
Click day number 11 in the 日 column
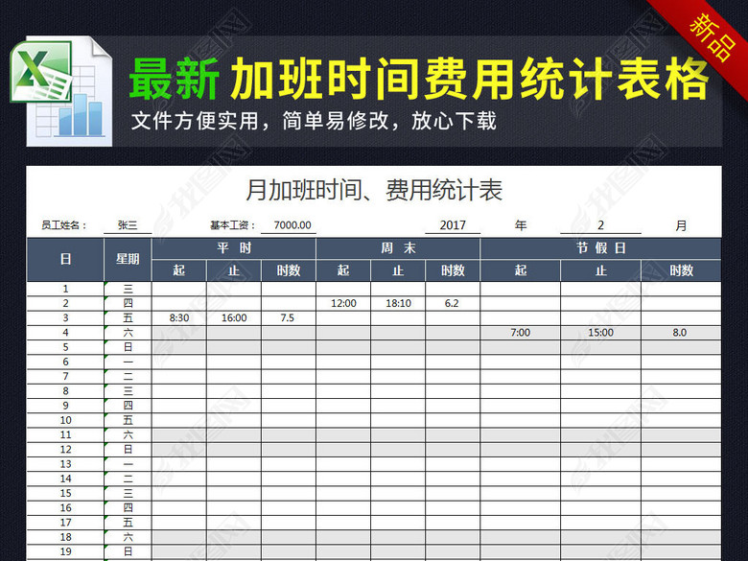(x=65, y=435)
